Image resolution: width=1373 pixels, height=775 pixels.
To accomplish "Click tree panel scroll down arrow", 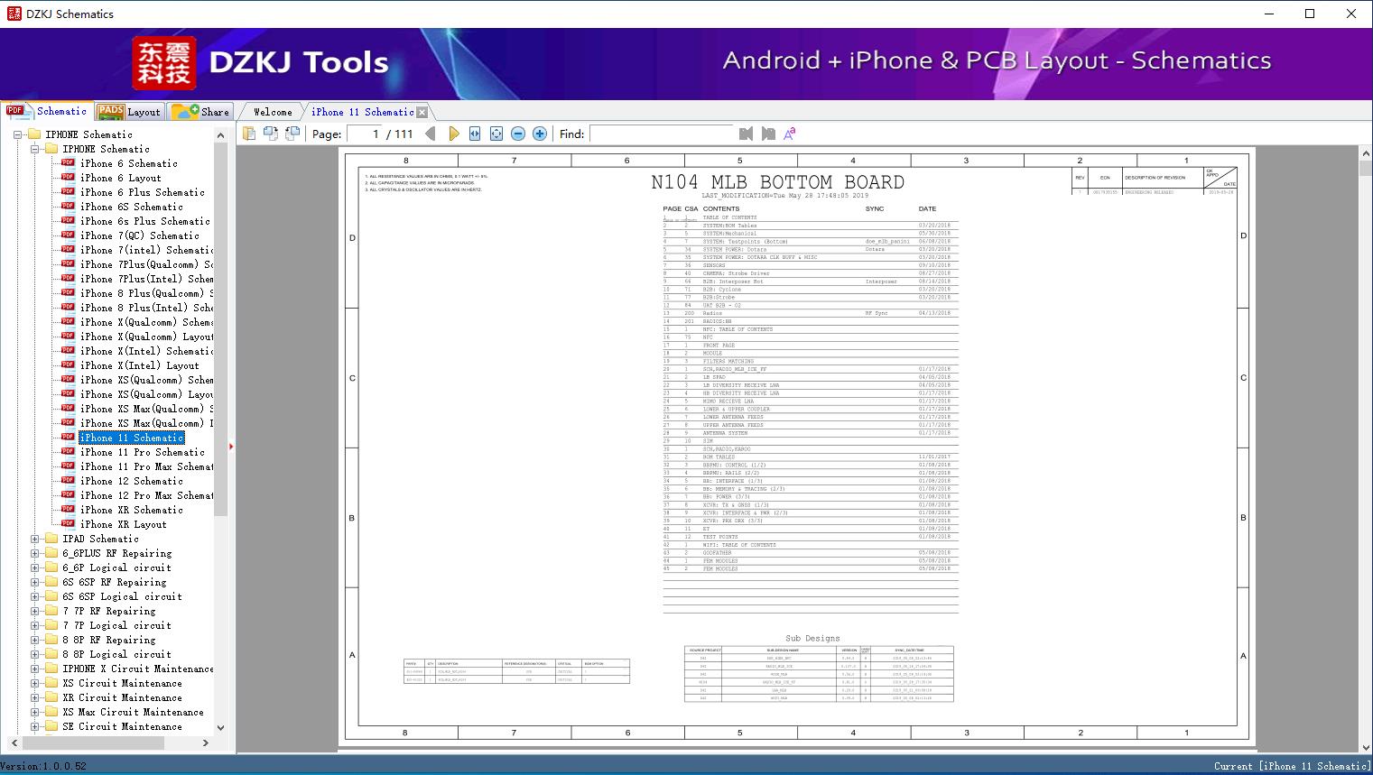I will (220, 727).
